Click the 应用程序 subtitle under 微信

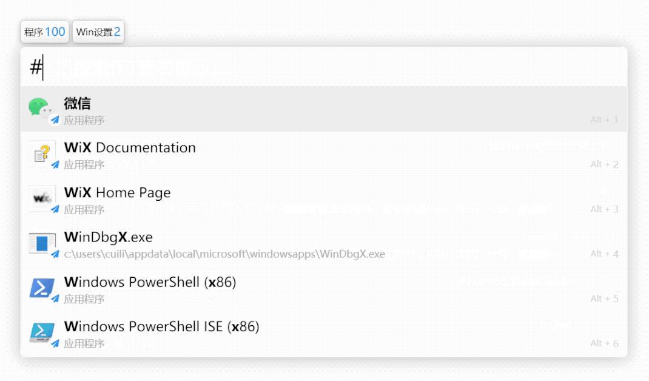[x=84, y=120]
